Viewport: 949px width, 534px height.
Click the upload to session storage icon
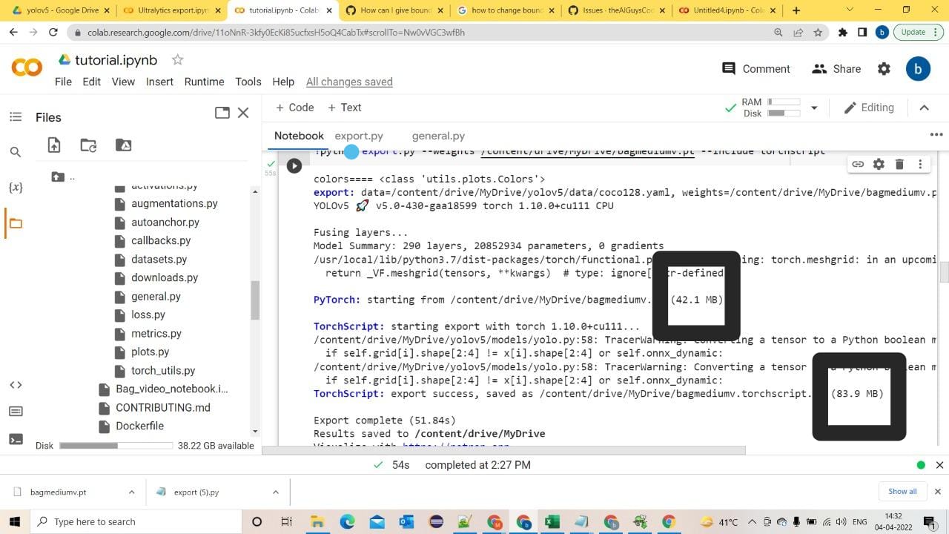pos(54,145)
